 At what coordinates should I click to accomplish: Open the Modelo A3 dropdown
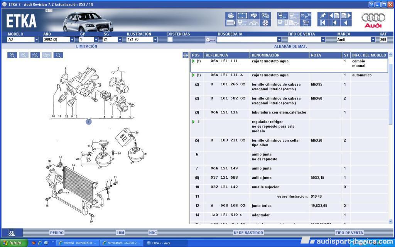point(37,40)
